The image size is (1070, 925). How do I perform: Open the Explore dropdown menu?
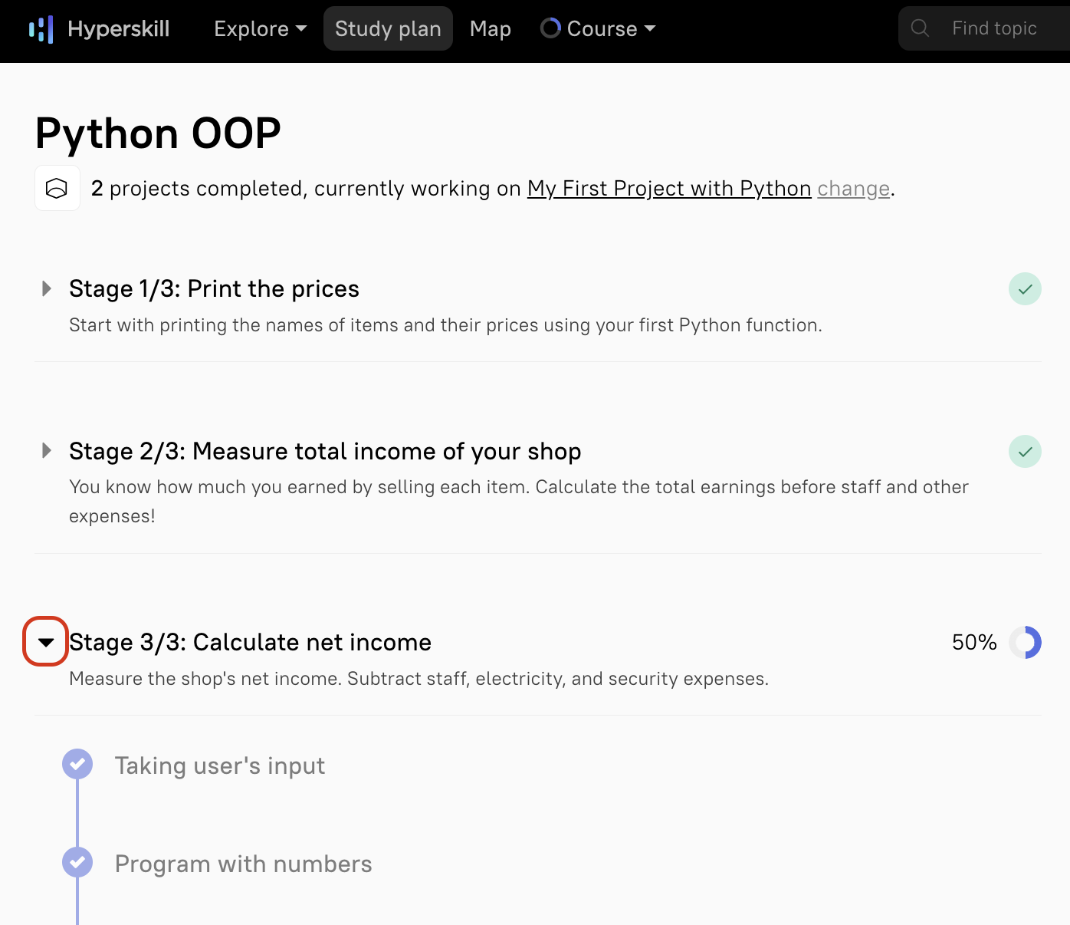tap(260, 29)
